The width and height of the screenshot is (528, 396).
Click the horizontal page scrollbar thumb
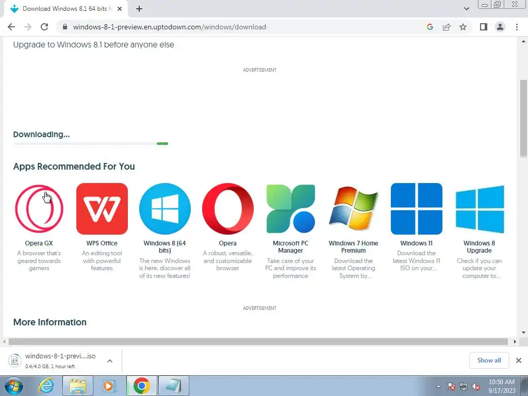(258, 341)
